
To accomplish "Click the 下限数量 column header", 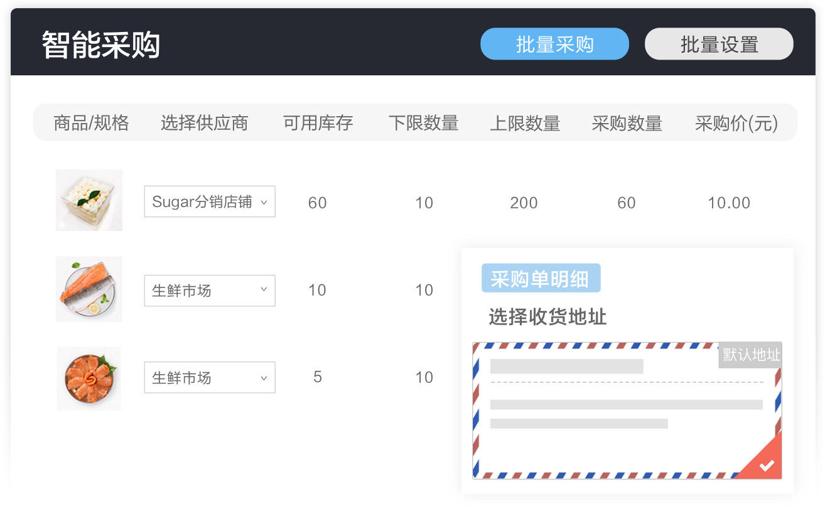I will click(x=424, y=123).
